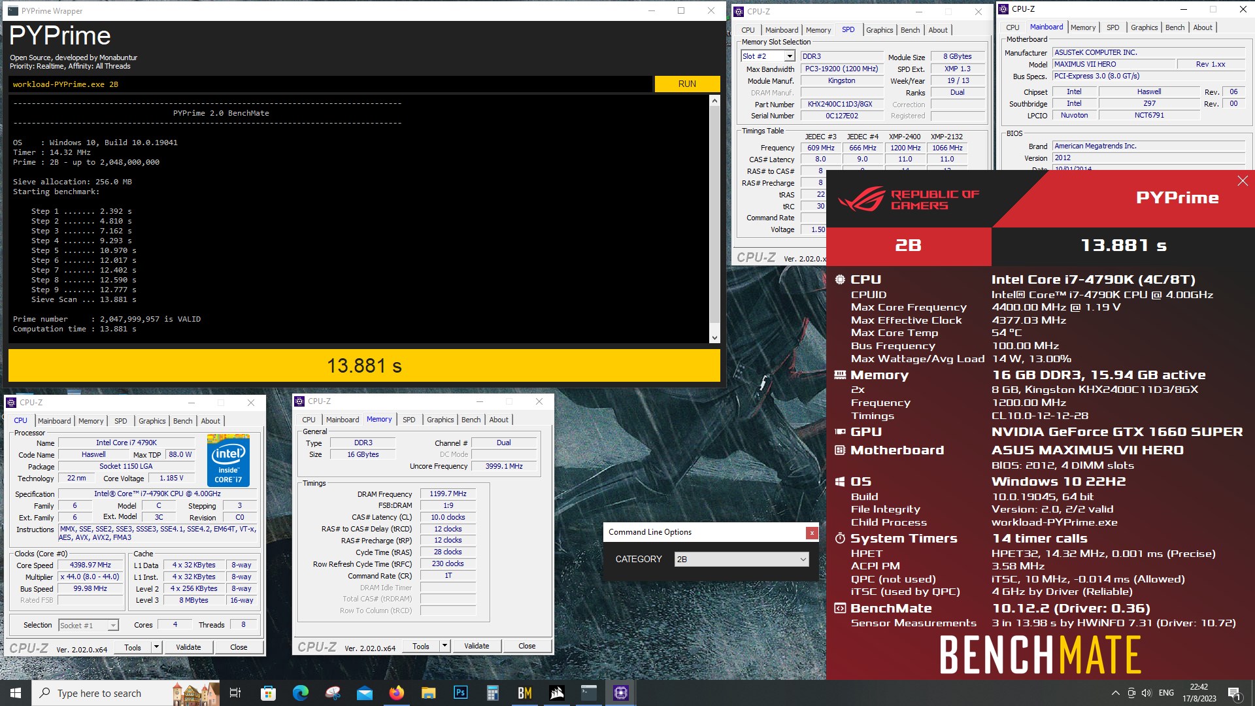The width and height of the screenshot is (1255, 706).
Task: Click the DRAM Frequency 1199.7 MHz value
Action: tap(448, 494)
